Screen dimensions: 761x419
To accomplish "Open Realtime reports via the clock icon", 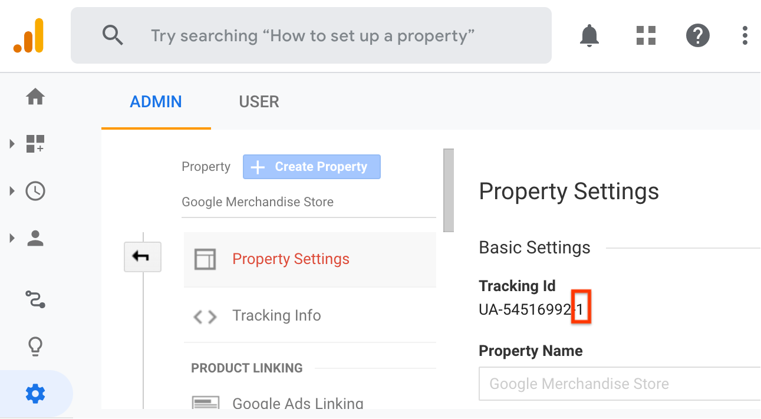I will 35,190.
